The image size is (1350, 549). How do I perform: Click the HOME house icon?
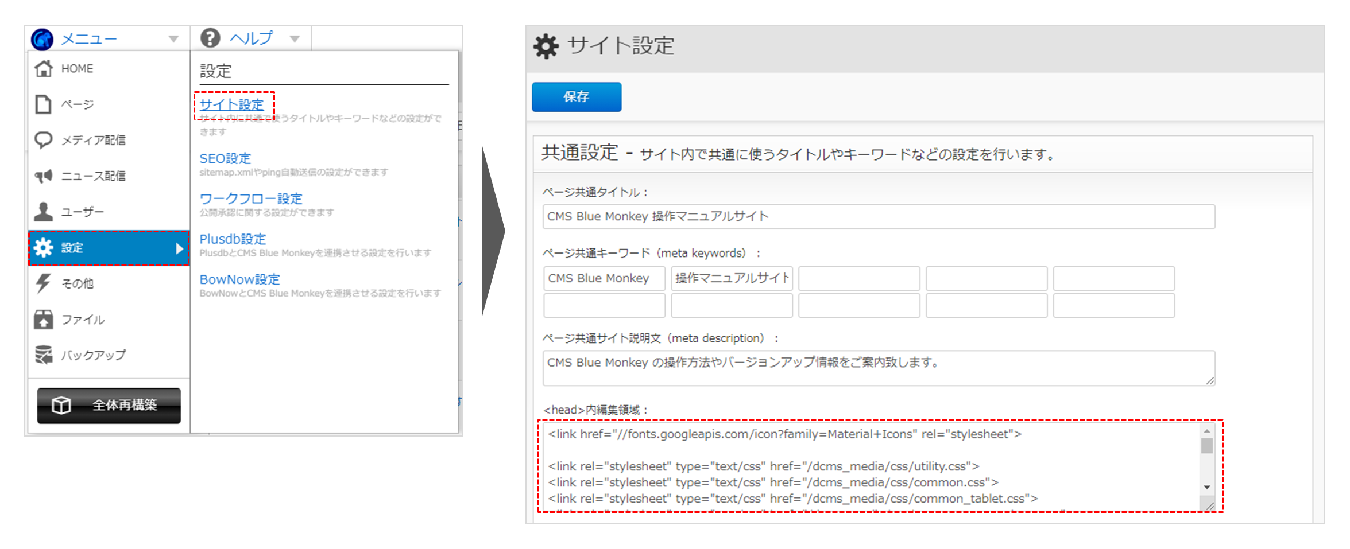pos(44,68)
